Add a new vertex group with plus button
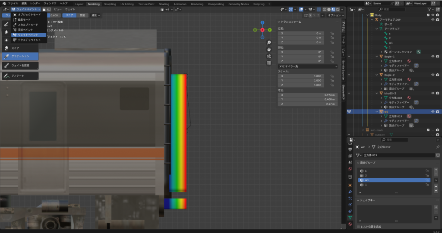 tap(436, 170)
